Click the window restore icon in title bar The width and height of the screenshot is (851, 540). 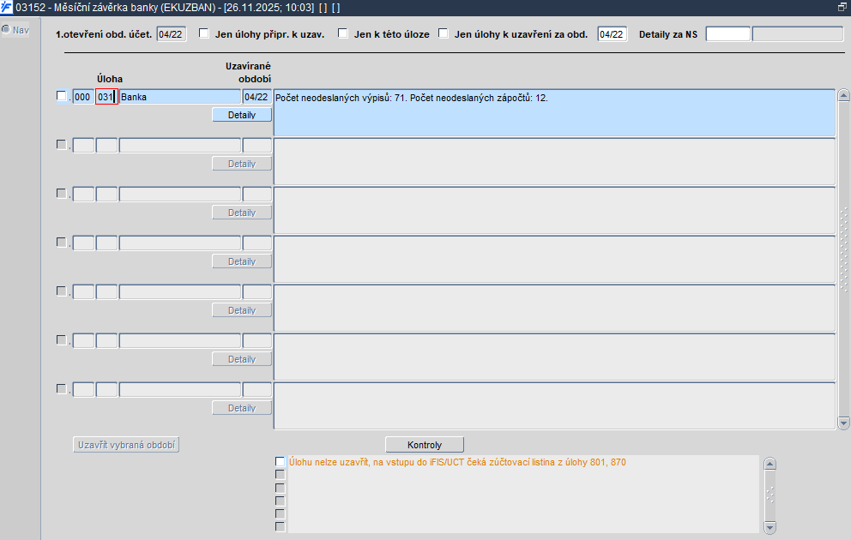click(x=842, y=7)
